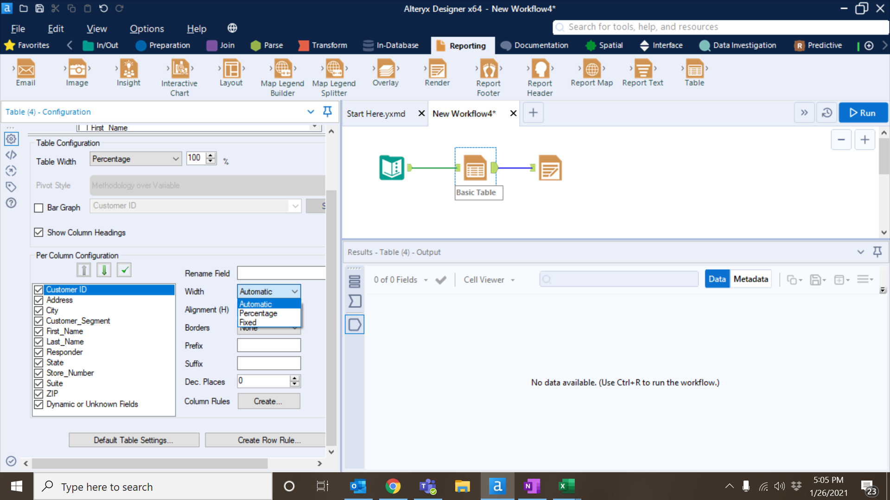Enable the Bar Graph checkbox
This screenshot has height=500, width=890.
click(39, 208)
